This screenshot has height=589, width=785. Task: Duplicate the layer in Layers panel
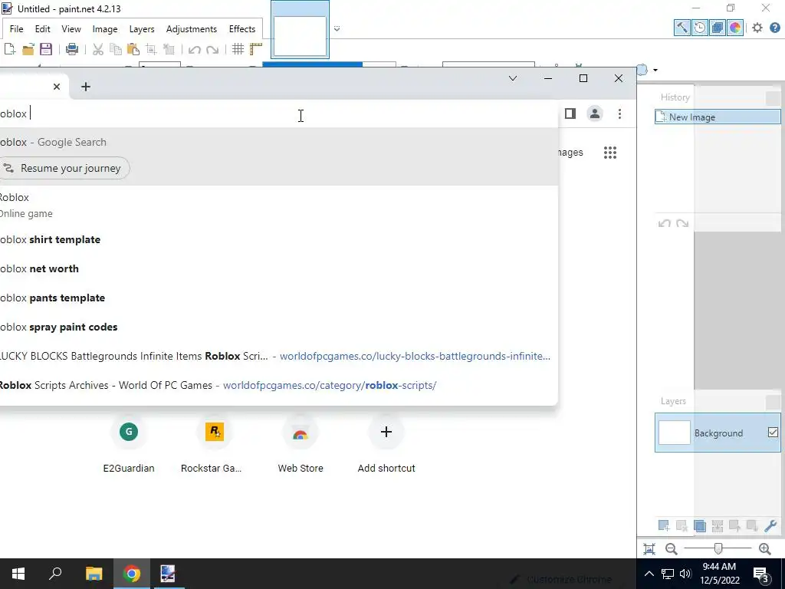pos(699,525)
